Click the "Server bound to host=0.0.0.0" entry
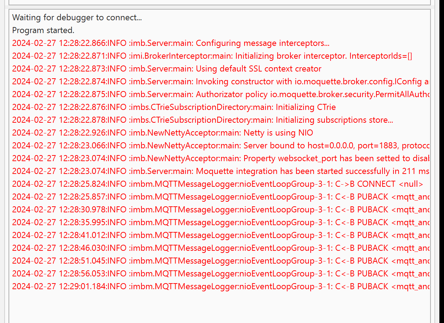444x323 pixels. click(220, 145)
